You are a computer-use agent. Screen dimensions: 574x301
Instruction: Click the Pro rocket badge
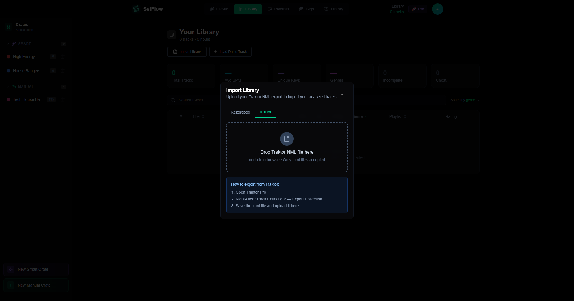click(x=418, y=9)
